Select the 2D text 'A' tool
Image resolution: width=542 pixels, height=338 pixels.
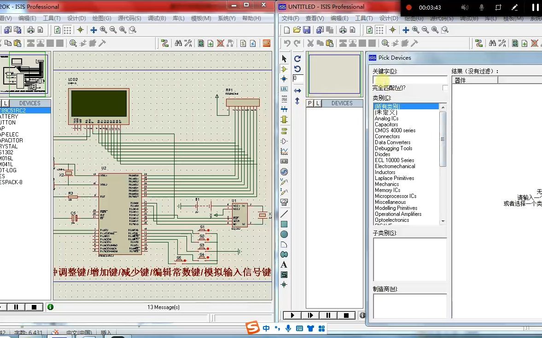284,265
